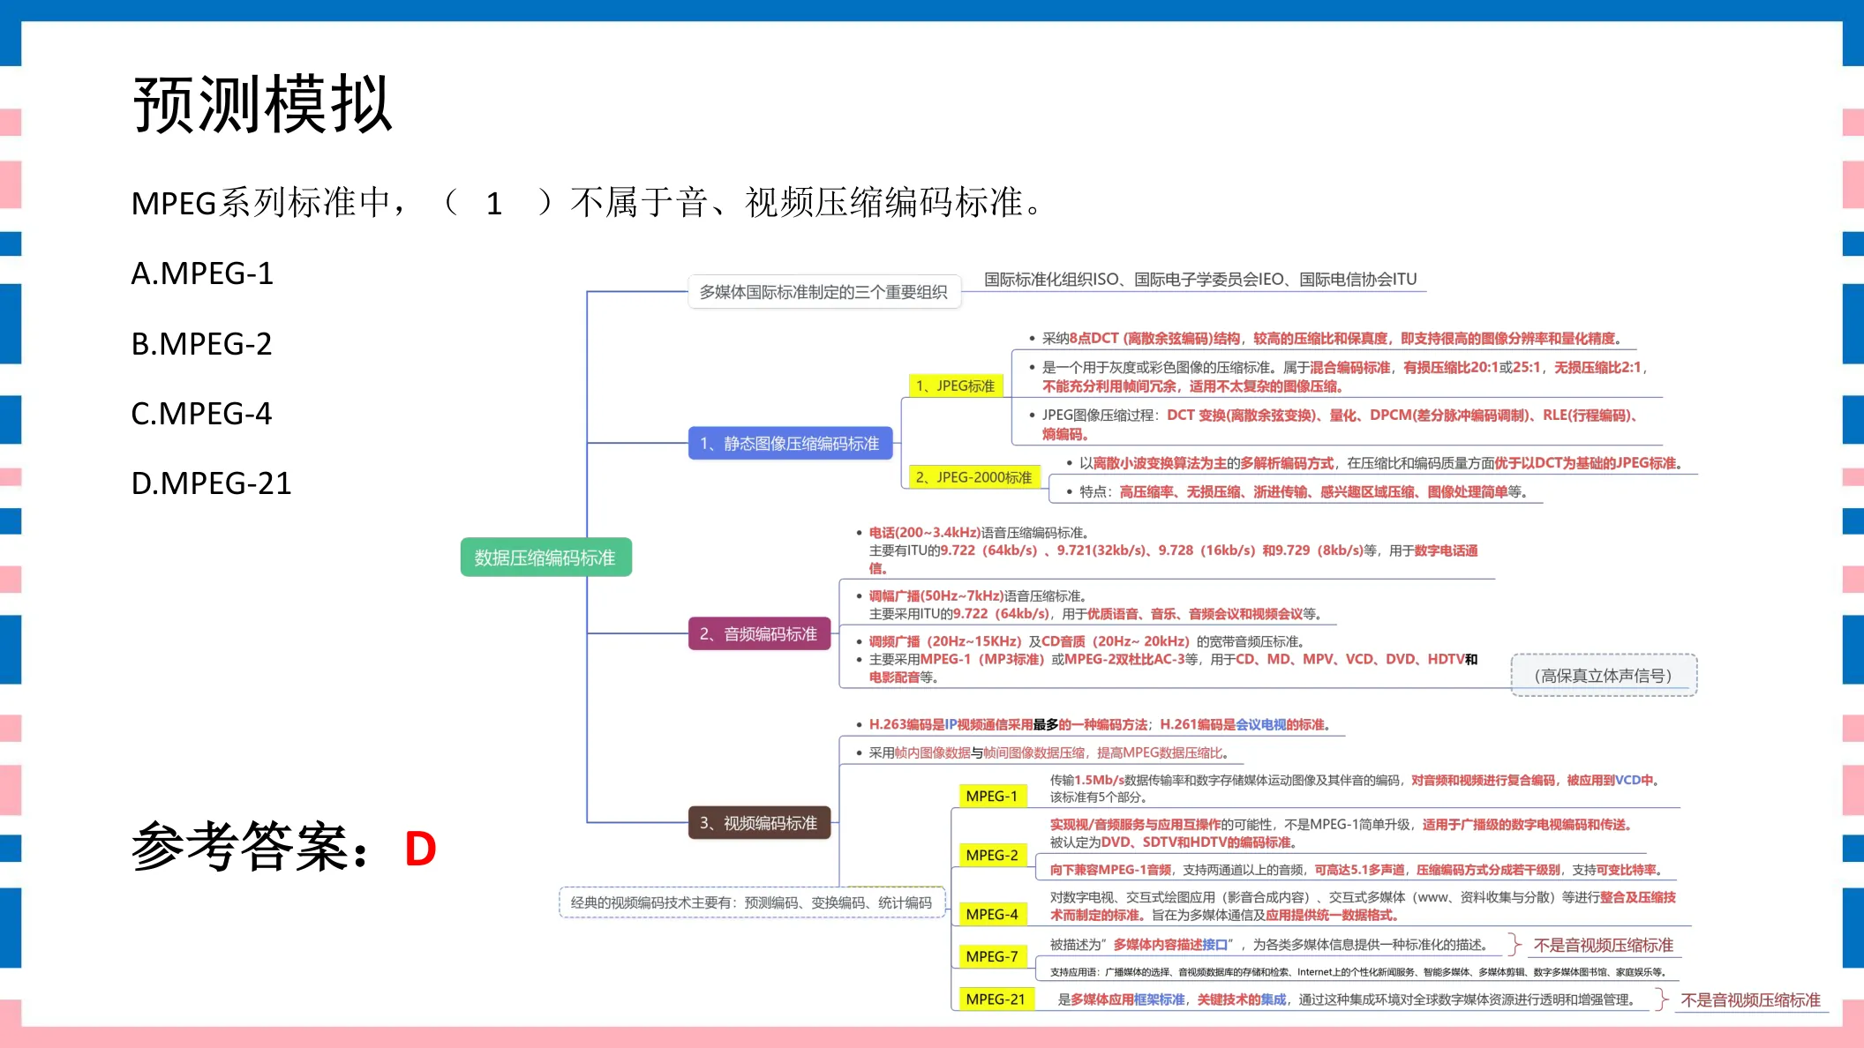Image resolution: width=1864 pixels, height=1048 pixels.
Task: Select the node 1、静态图像压缩编码标准
Action: click(790, 443)
